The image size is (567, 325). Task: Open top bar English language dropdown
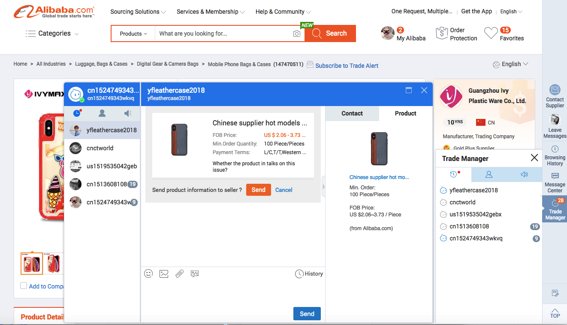[511, 12]
